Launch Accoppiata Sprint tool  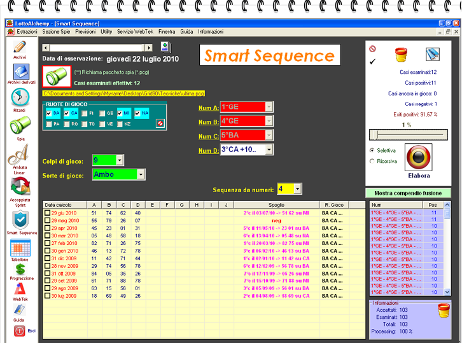point(20,186)
